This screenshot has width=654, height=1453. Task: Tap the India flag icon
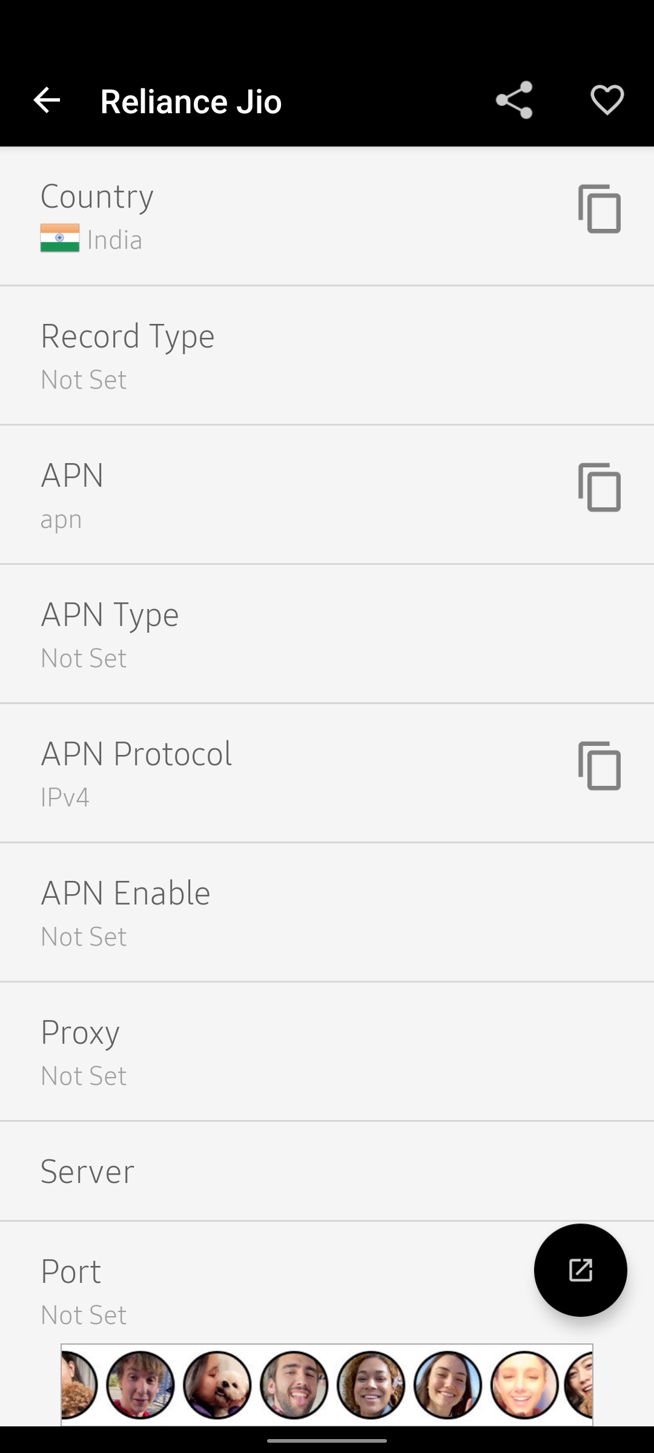tap(60, 239)
